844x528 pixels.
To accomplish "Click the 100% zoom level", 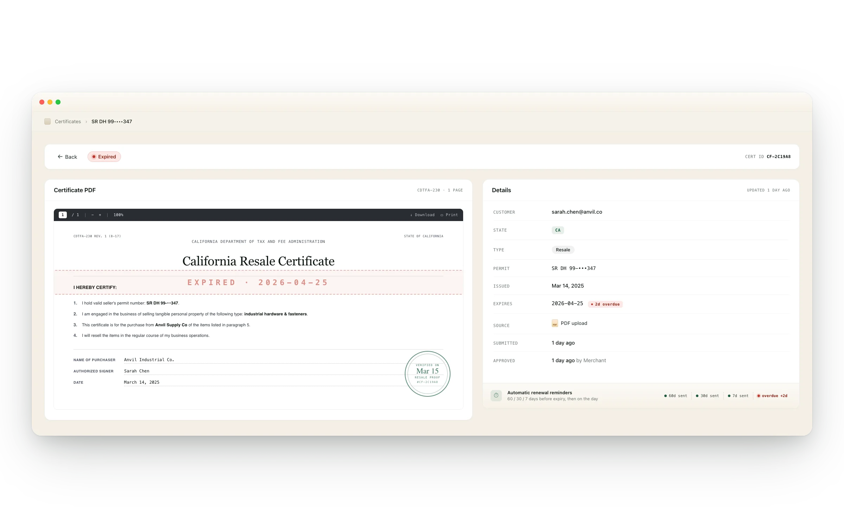I will 119,215.
